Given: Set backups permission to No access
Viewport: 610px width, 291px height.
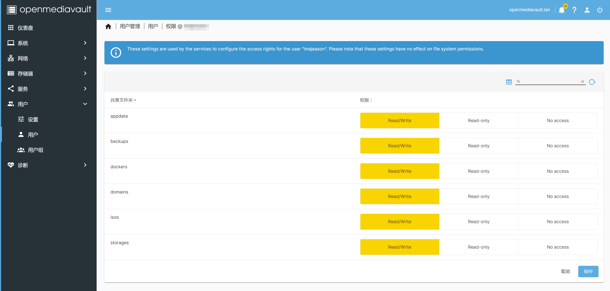Looking at the screenshot, I should [x=557, y=146].
